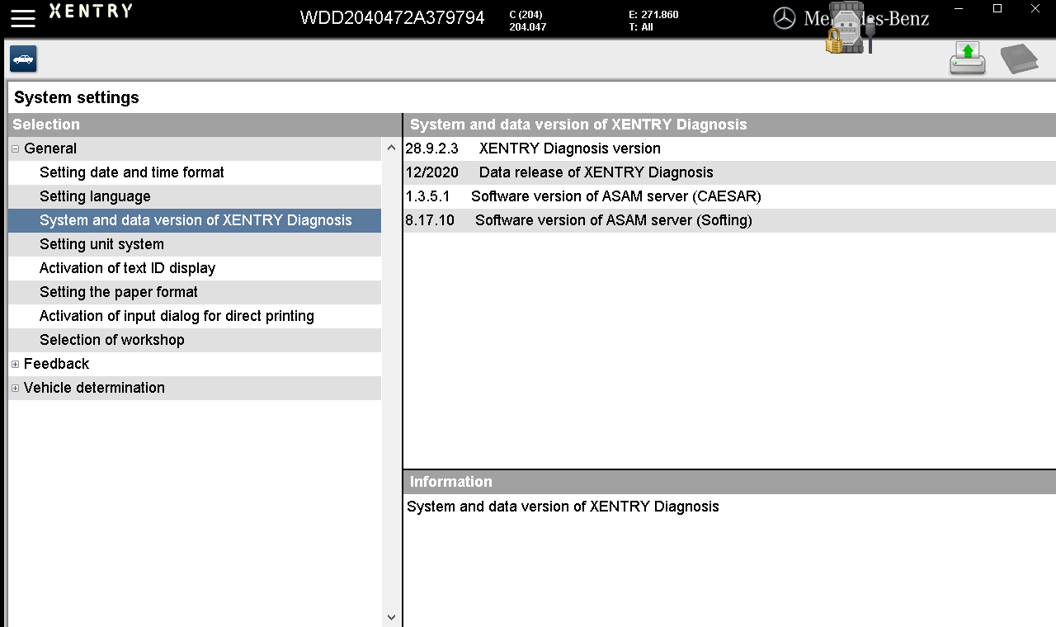Viewport: 1056px width, 627px height.
Task: Open the hamburger main menu
Action: 23,18
